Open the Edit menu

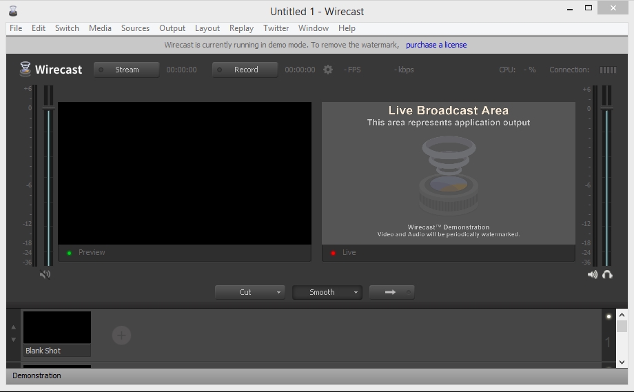point(39,28)
